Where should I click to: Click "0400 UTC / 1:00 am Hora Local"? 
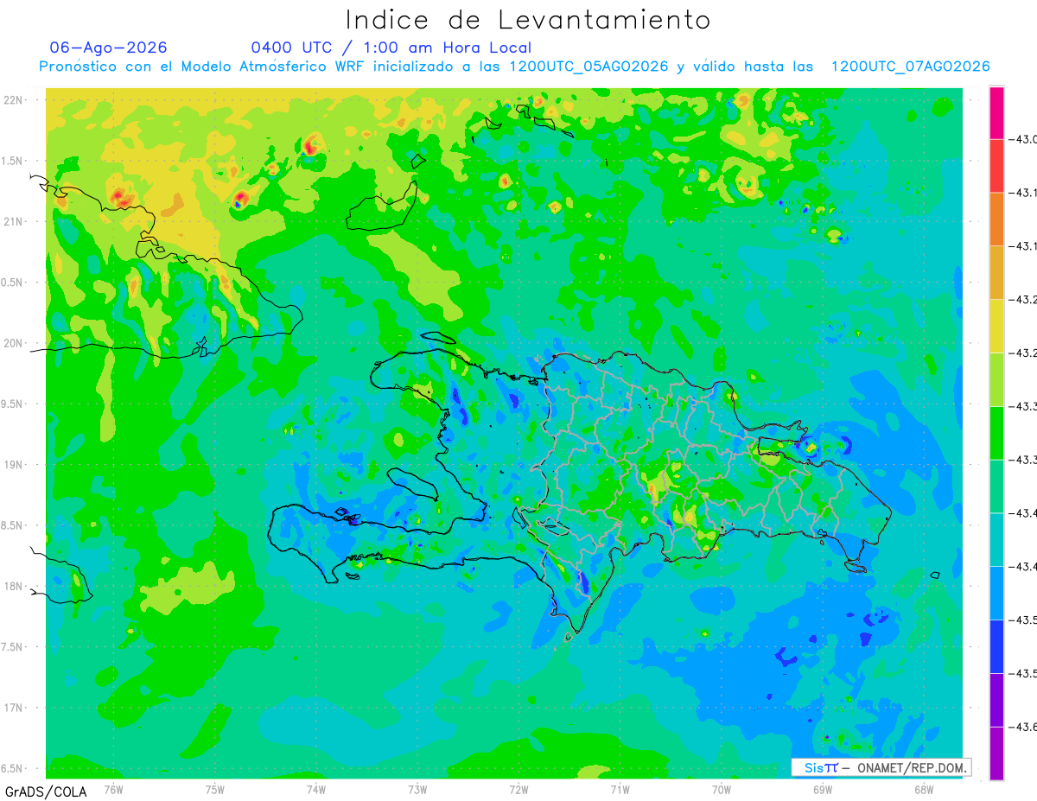pos(391,48)
